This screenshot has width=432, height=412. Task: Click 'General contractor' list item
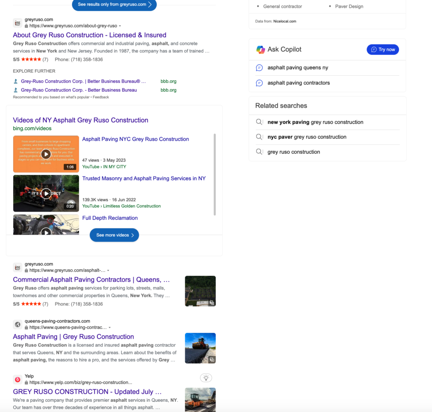[x=282, y=6]
